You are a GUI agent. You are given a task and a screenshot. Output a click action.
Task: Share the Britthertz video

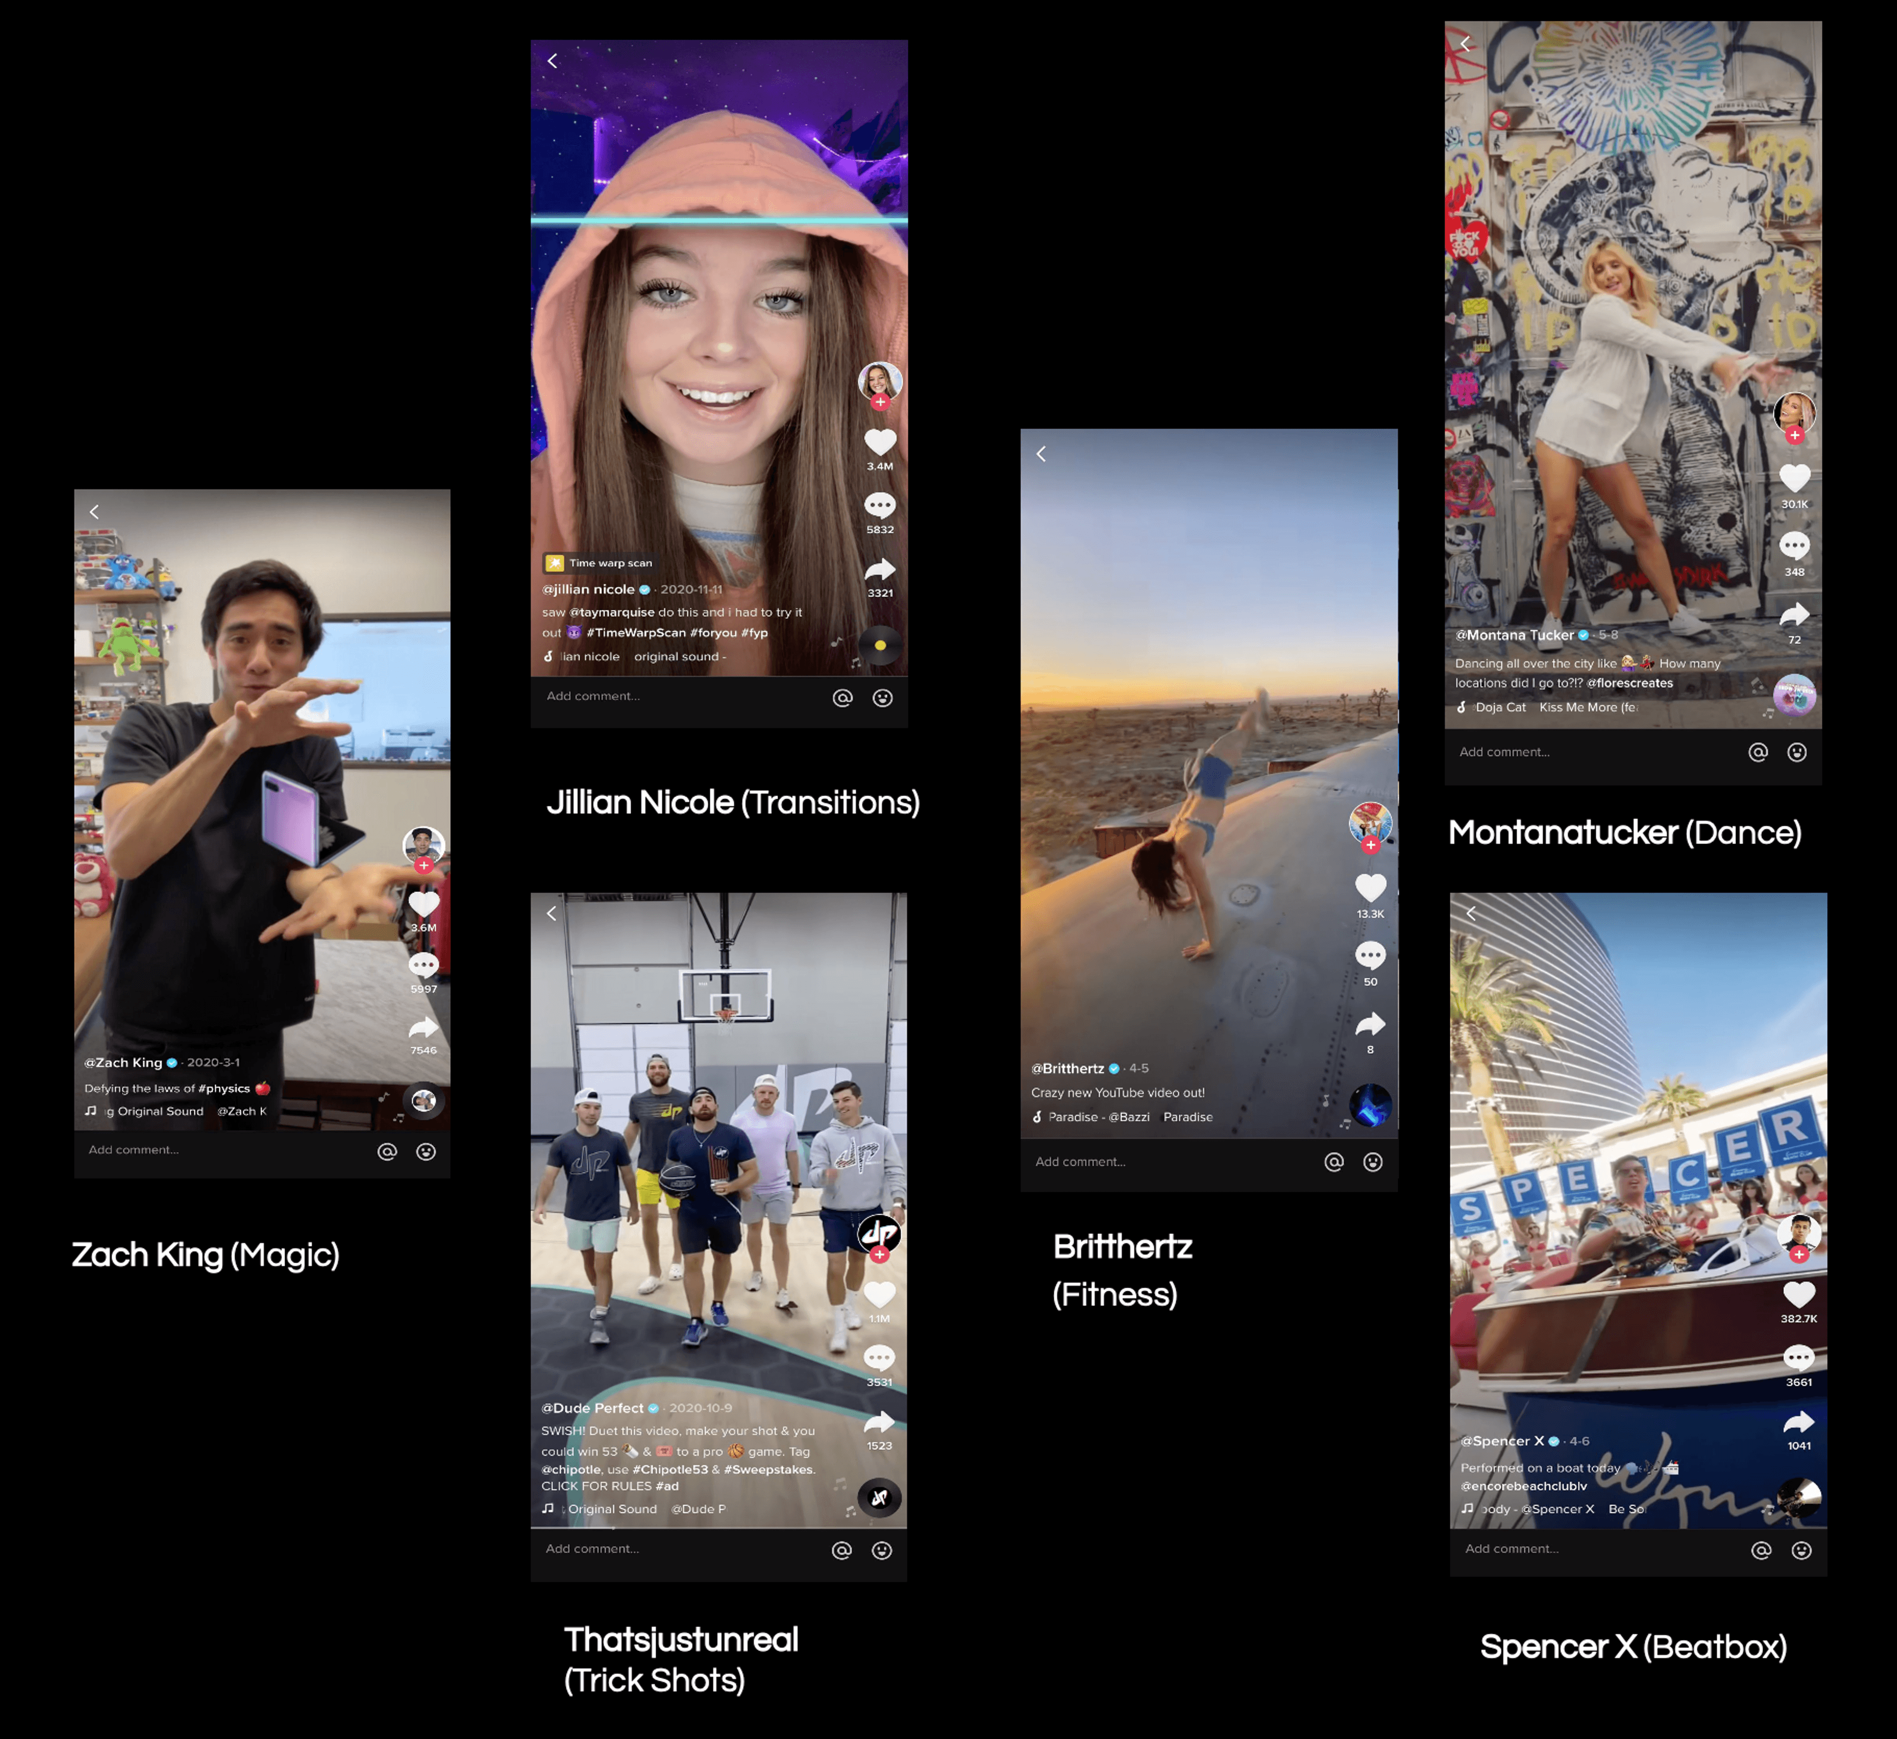pyautogui.click(x=1370, y=1023)
